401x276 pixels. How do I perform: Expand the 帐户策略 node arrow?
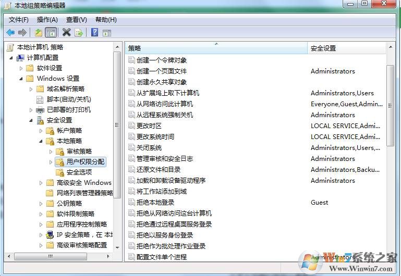(x=41, y=131)
